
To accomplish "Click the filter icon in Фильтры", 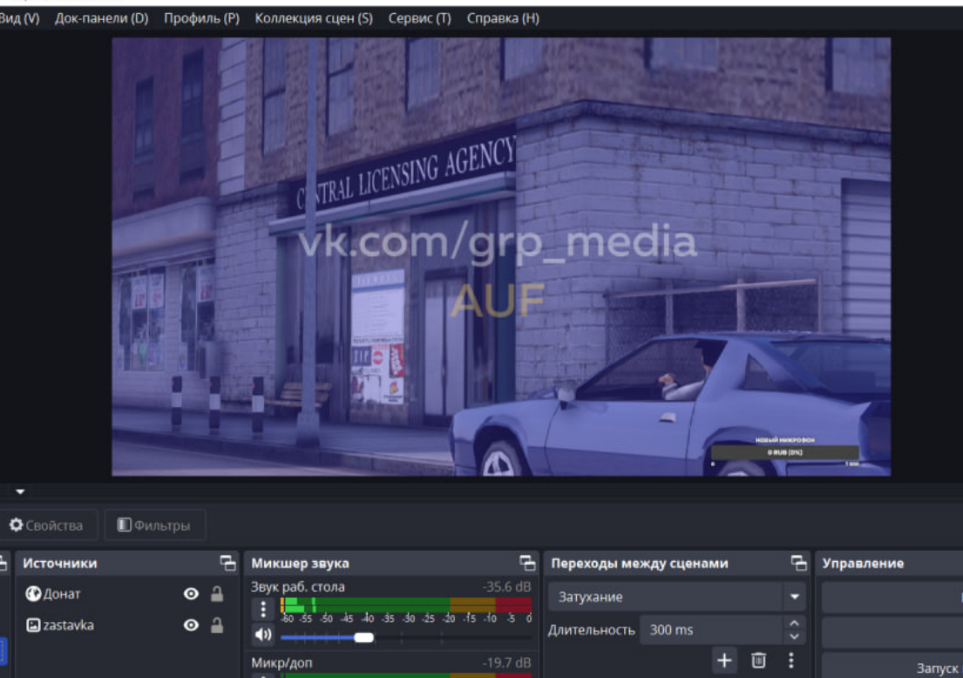I will (x=124, y=525).
